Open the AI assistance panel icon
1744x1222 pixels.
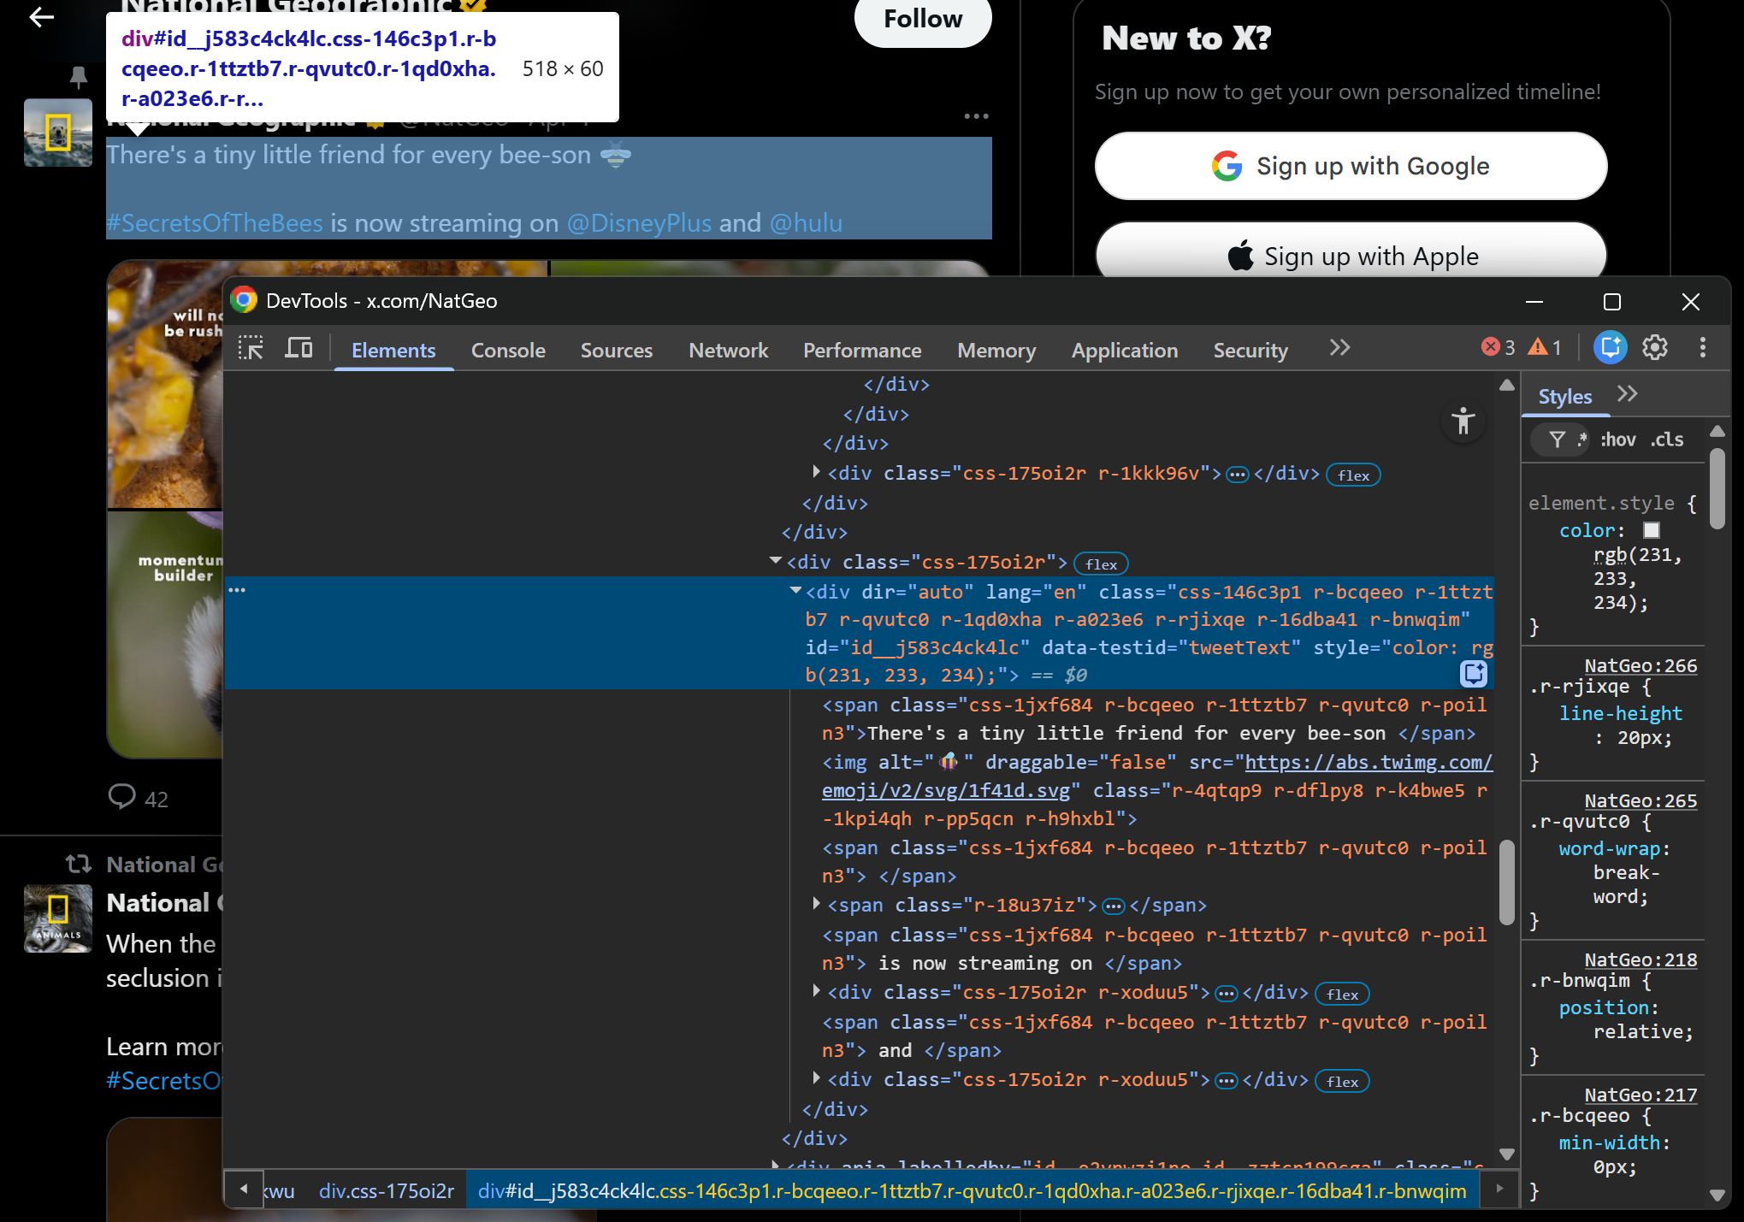coord(1610,347)
